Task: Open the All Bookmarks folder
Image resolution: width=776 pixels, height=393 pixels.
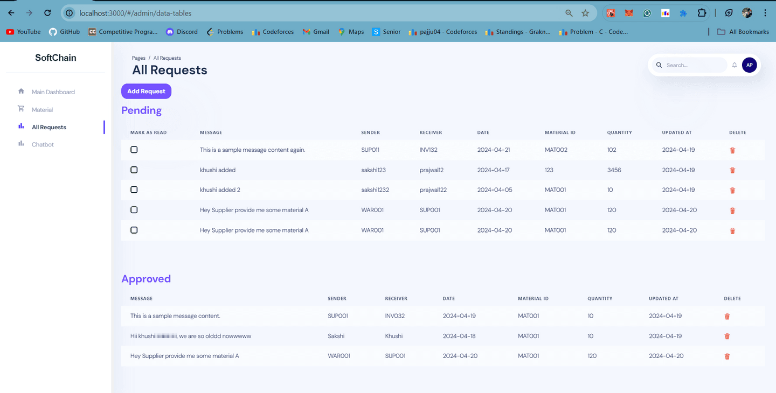Action: point(743,32)
